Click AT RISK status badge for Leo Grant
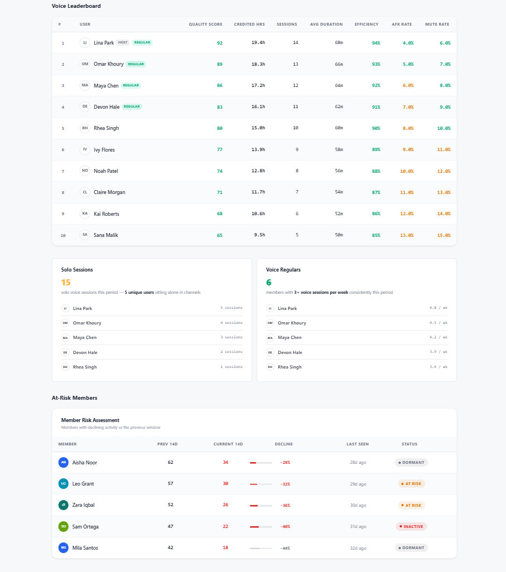Viewport: 506px width, 572px height. click(x=411, y=483)
